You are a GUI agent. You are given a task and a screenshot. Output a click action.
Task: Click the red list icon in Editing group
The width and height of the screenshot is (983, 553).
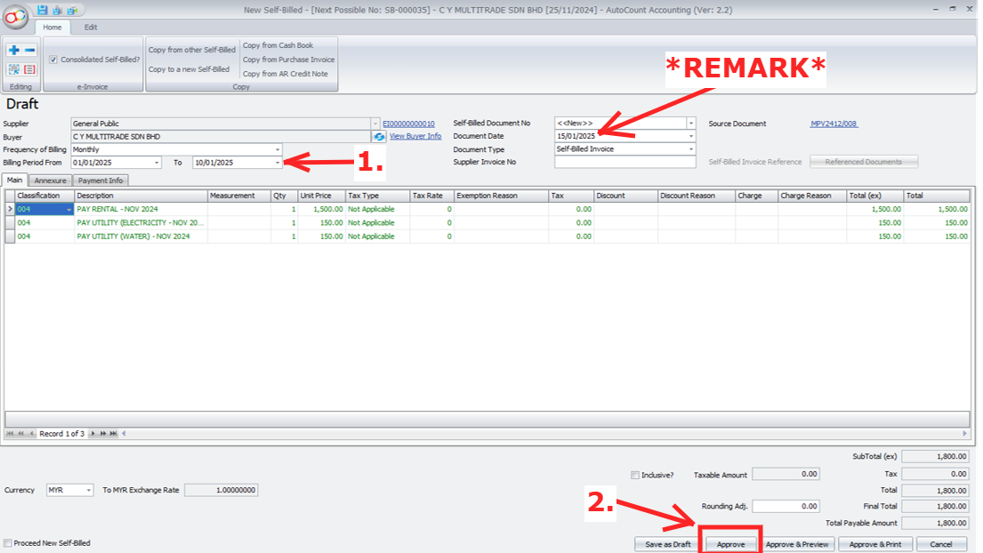(29, 69)
